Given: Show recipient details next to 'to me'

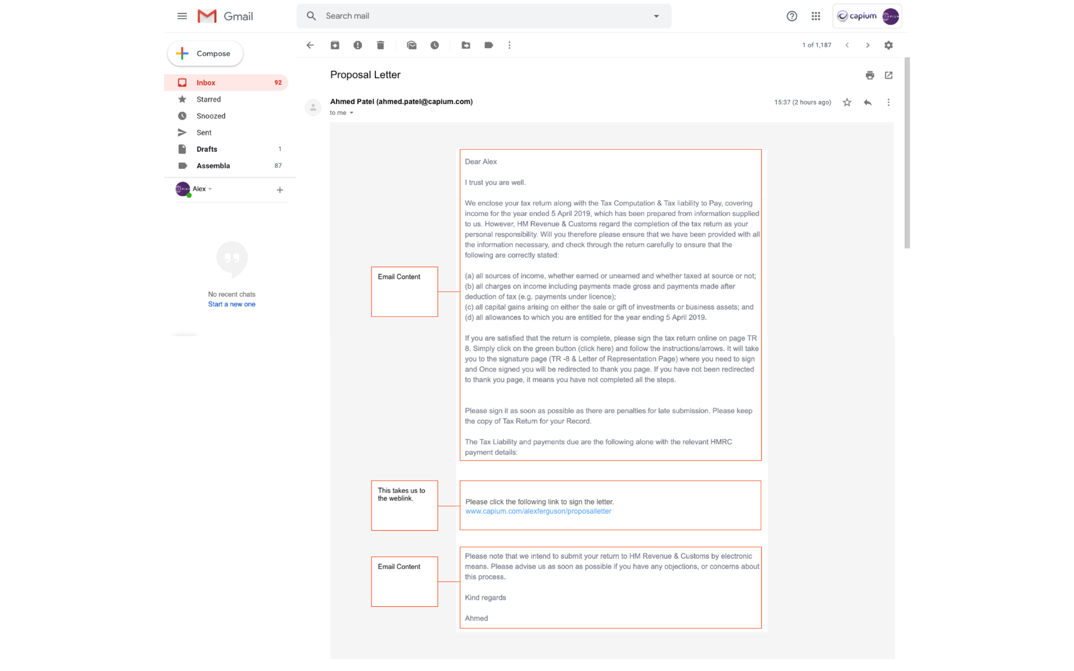Looking at the screenshot, I should tap(351, 113).
